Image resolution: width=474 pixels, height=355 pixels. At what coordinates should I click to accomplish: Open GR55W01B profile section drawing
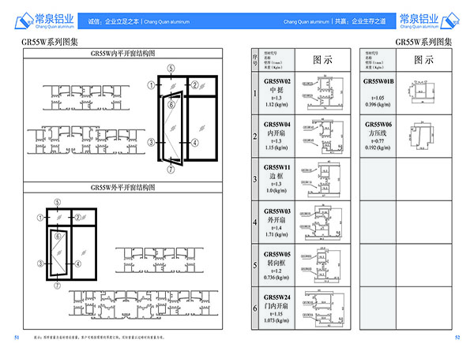pos(421,92)
